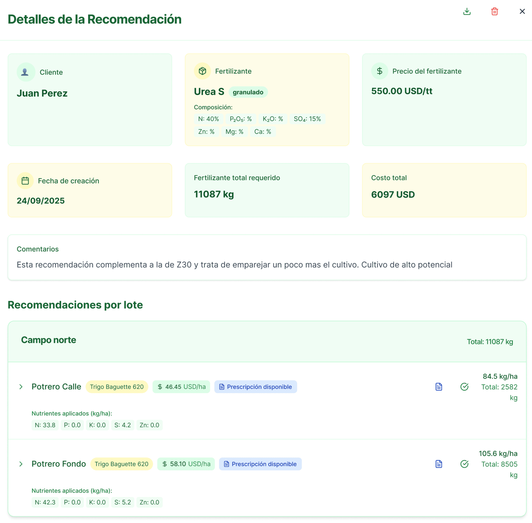Screen dimensions: 532x523
Task: Click Prescripción disponible for Potrero Fondo
Action: tap(260, 464)
